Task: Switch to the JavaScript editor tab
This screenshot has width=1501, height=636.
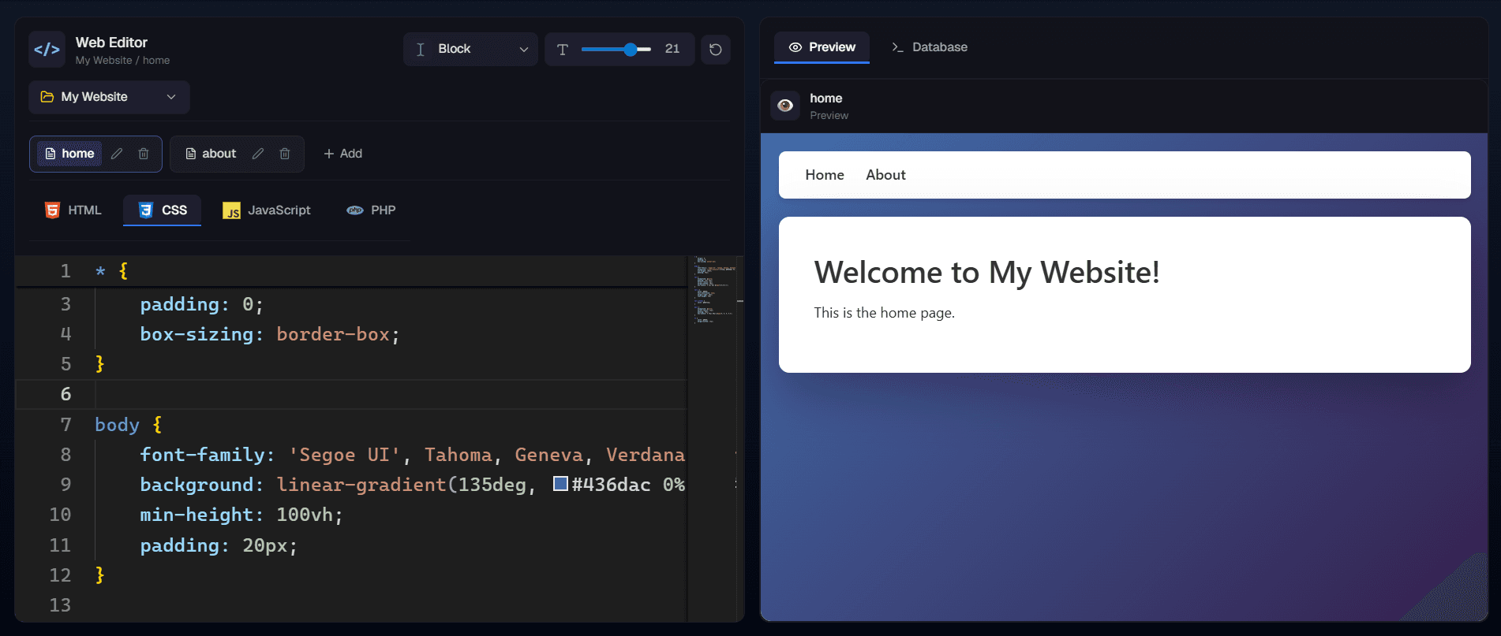Action: pyautogui.click(x=267, y=210)
